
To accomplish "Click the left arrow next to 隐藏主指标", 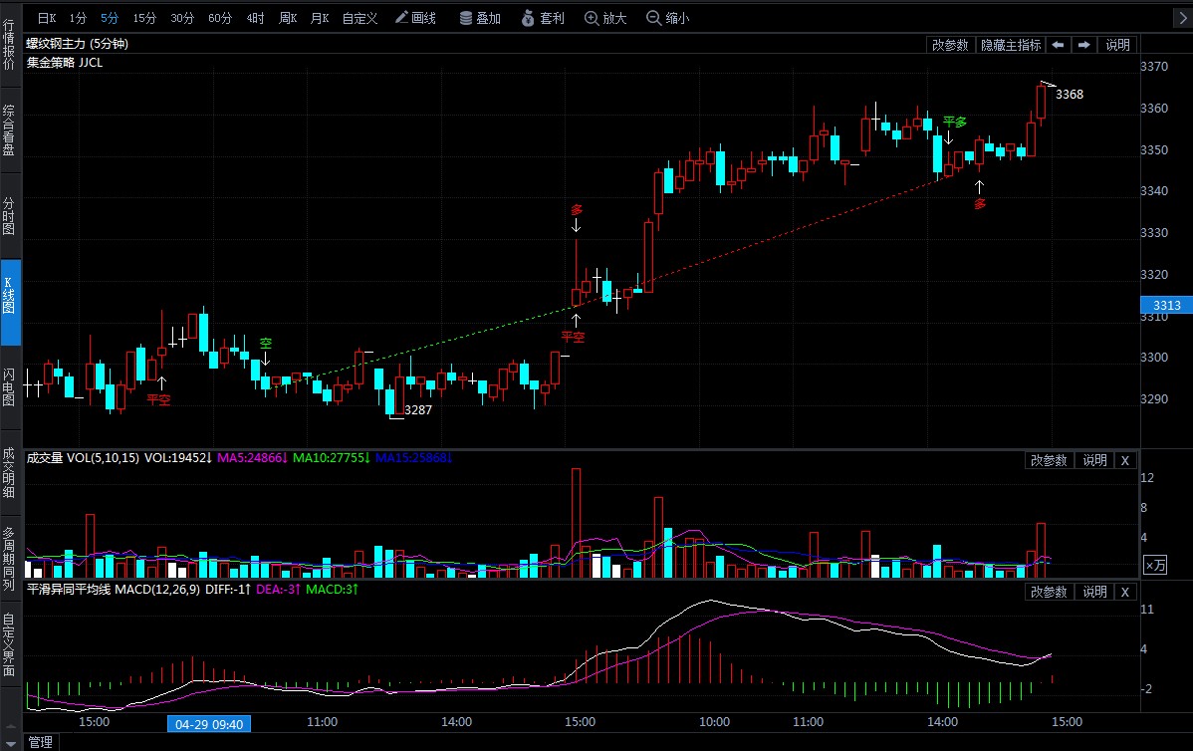I will click(1058, 45).
